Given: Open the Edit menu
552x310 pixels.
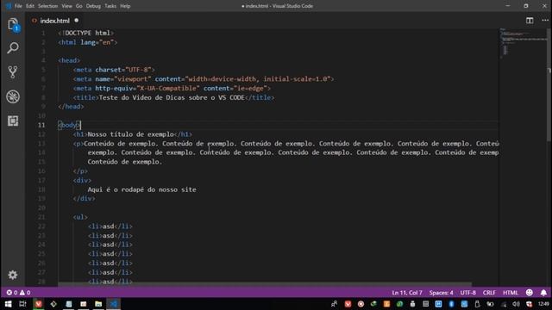Looking at the screenshot, I should [x=30, y=6].
